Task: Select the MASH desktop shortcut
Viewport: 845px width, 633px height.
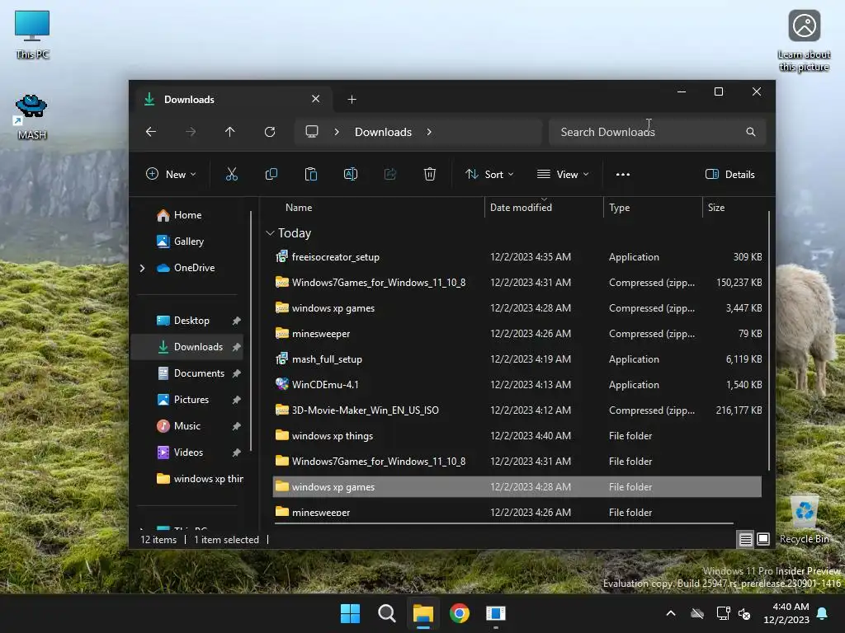Action: click(32, 117)
